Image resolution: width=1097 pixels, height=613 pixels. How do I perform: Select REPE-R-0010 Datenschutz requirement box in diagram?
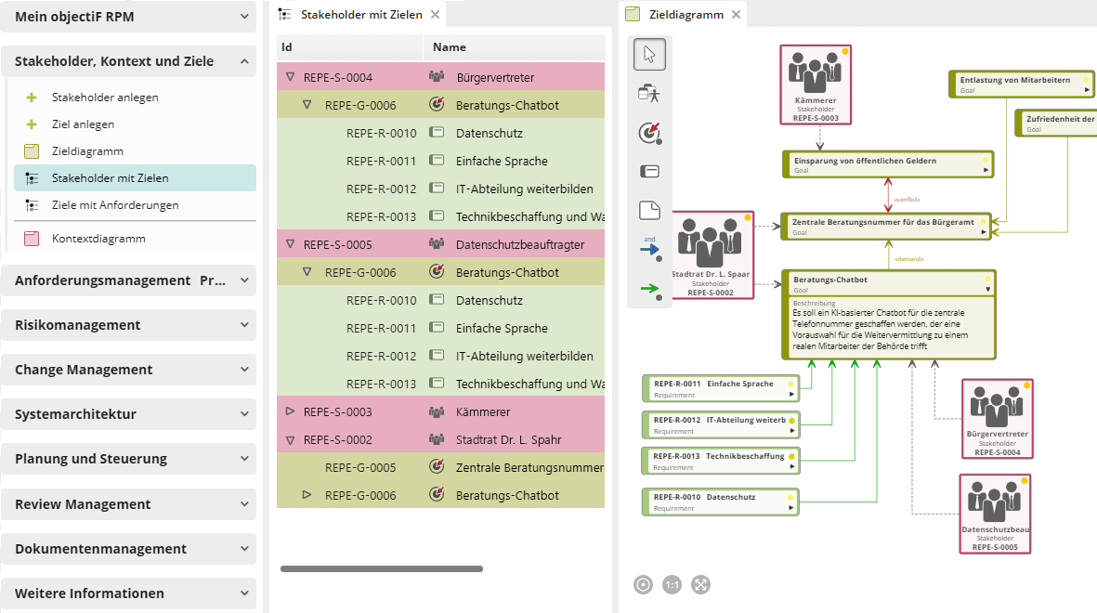click(x=721, y=502)
